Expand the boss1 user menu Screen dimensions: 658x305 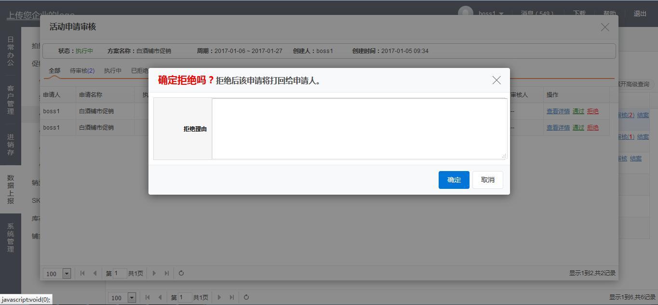pos(491,13)
